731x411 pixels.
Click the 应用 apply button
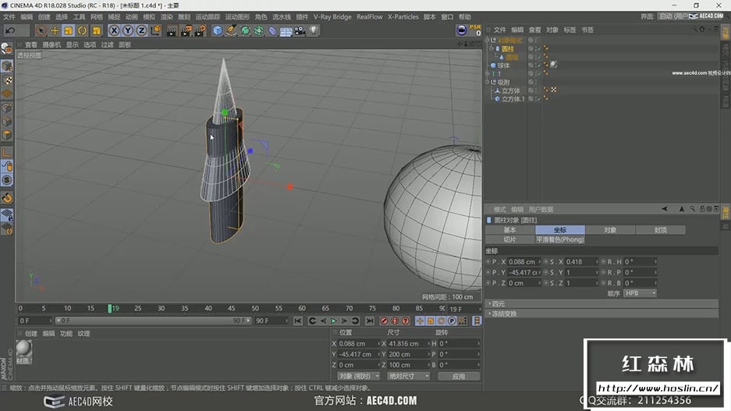[x=458, y=376]
